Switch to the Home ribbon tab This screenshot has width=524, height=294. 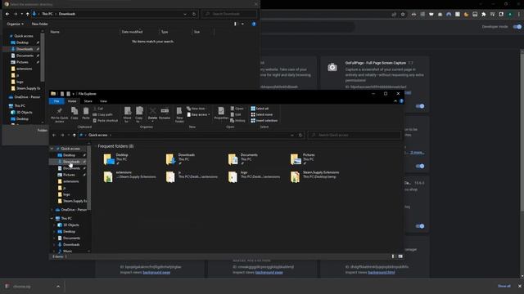tap(72, 101)
